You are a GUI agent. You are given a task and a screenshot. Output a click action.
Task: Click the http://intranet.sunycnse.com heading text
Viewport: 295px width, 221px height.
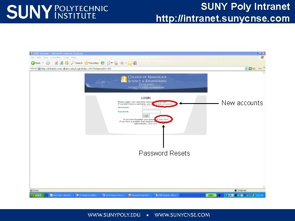tap(223, 18)
